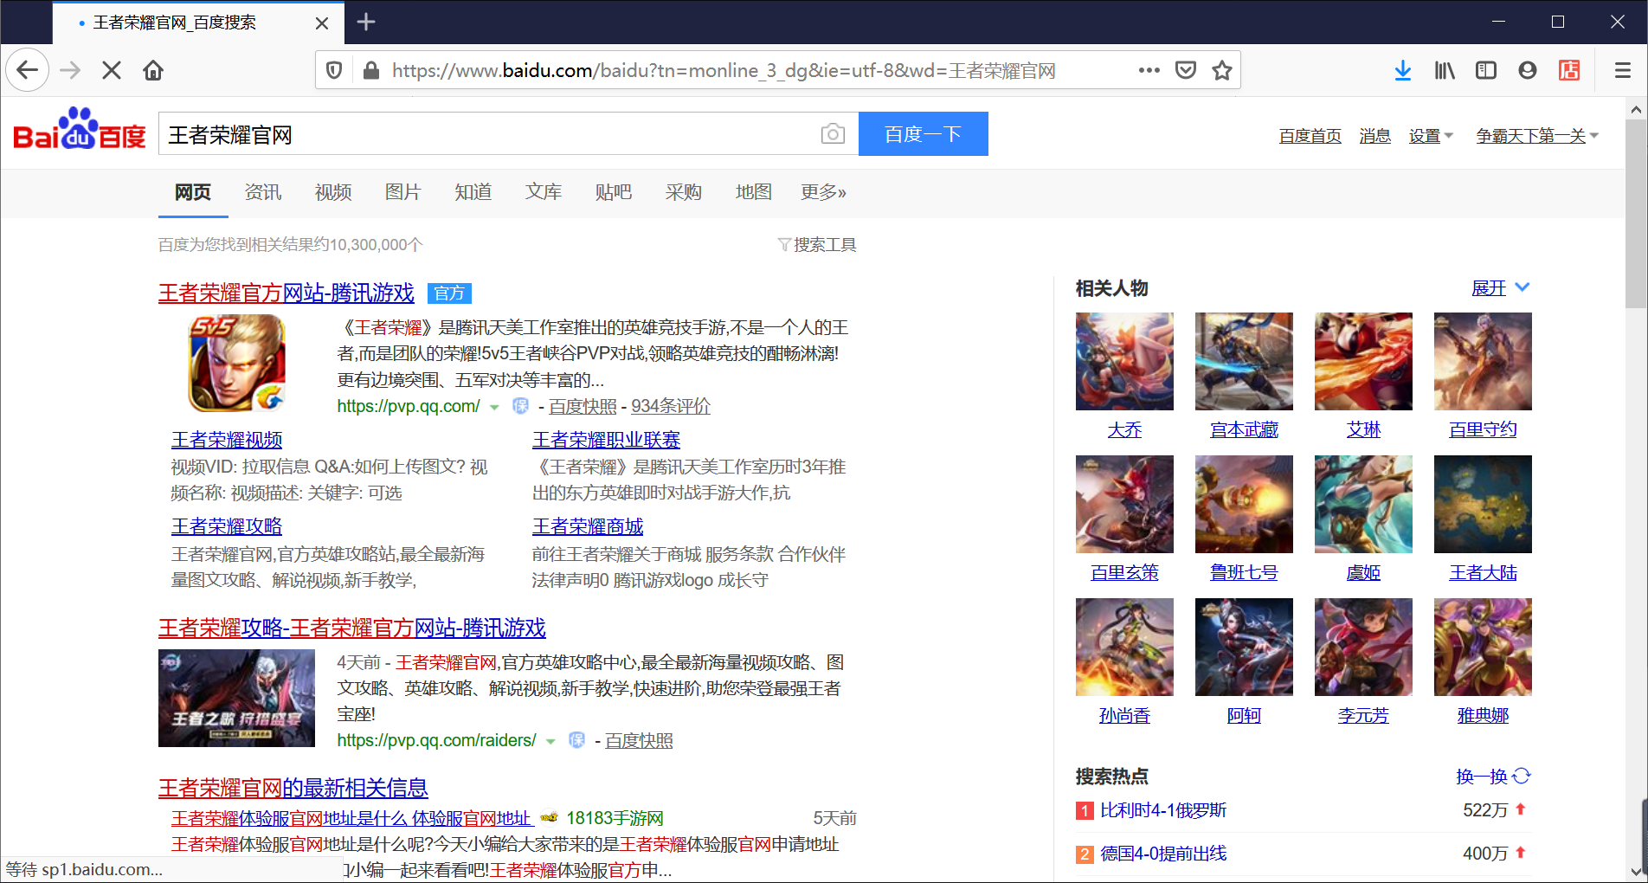Viewport: 1648px width, 883px height.
Task: Click the browser forward arrow
Action: click(x=70, y=70)
